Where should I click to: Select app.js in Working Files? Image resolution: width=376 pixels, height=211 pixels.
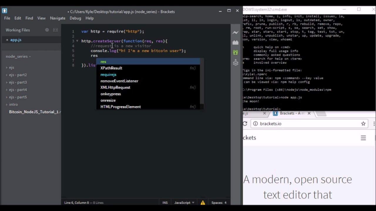(x=16, y=40)
